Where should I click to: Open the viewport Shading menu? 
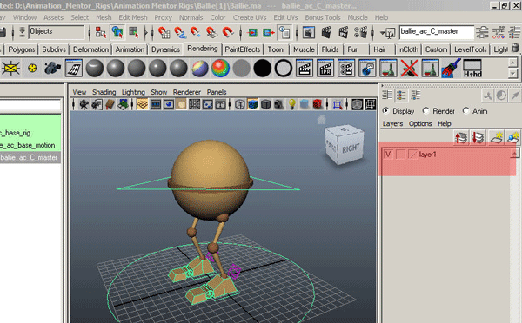pos(104,92)
